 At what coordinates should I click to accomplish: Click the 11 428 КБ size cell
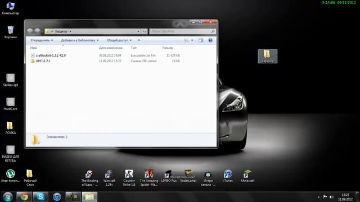[173, 56]
